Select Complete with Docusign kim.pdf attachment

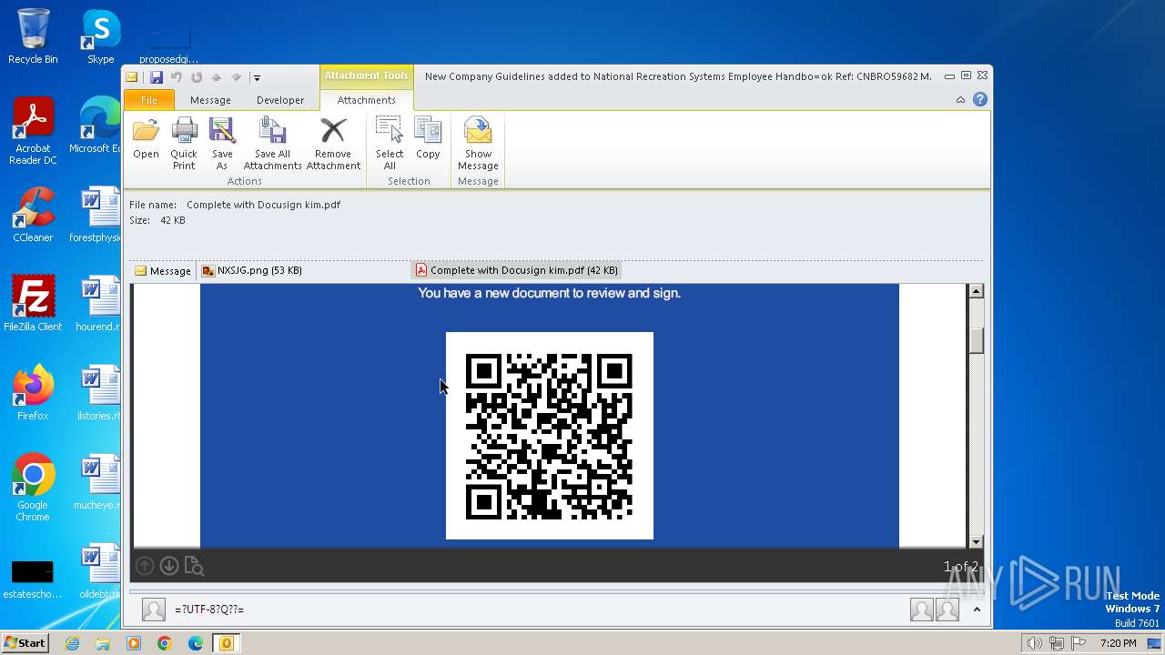pos(517,270)
